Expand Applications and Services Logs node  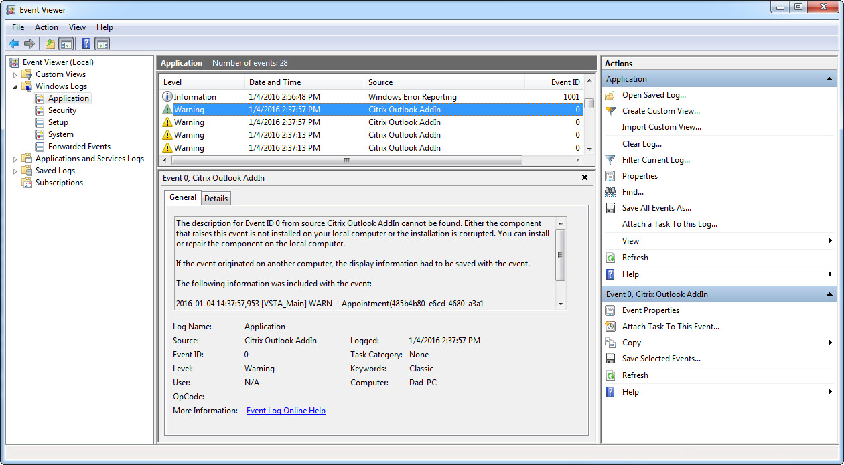pyautogui.click(x=15, y=159)
